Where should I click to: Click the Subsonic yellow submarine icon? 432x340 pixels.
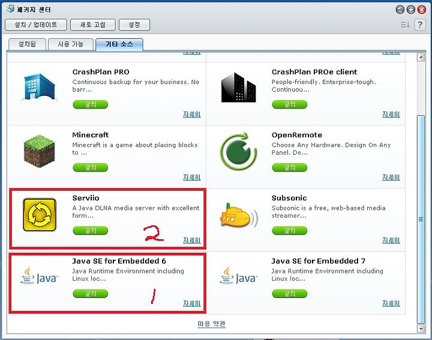[239, 216]
